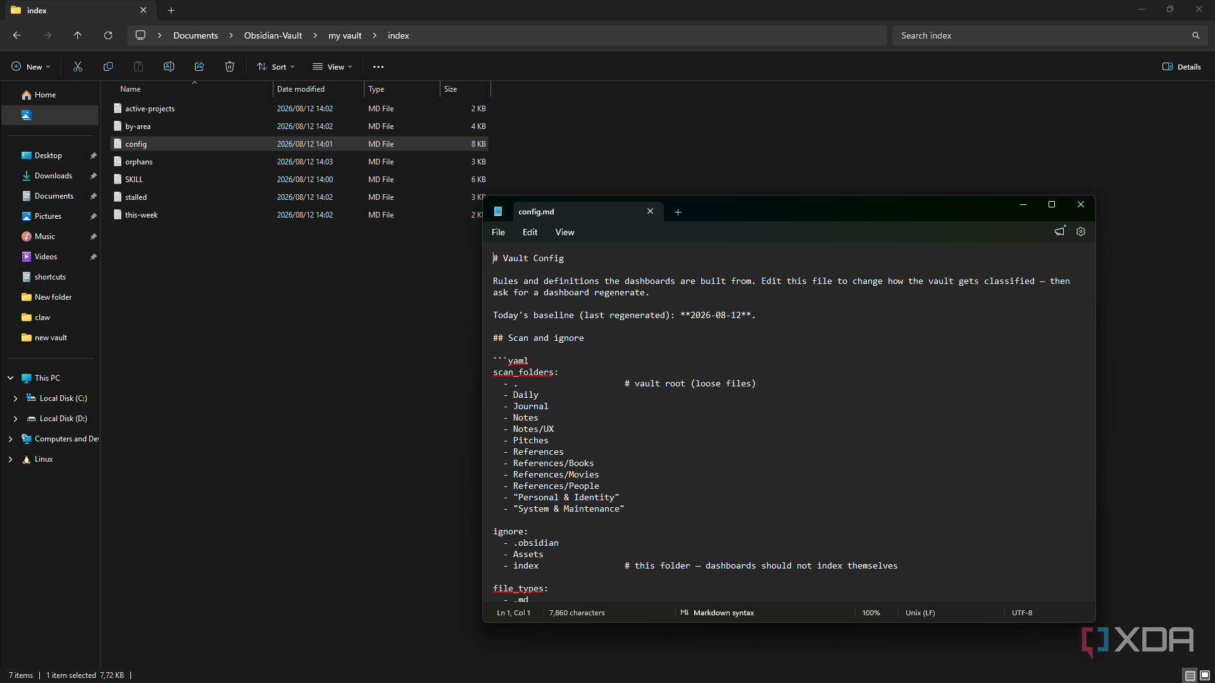Expand Computers and Devices tree node
The image size is (1215, 683).
tap(10, 439)
